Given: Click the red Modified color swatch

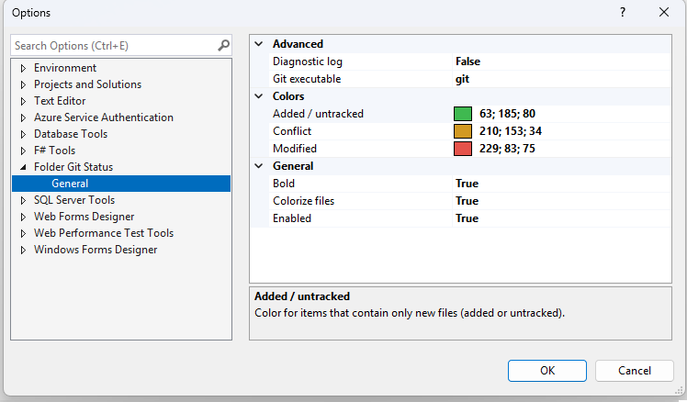Looking at the screenshot, I should pyautogui.click(x=463, y=149).
